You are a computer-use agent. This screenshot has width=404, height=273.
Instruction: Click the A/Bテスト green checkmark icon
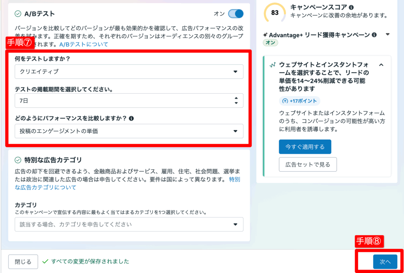coord(18,14)
